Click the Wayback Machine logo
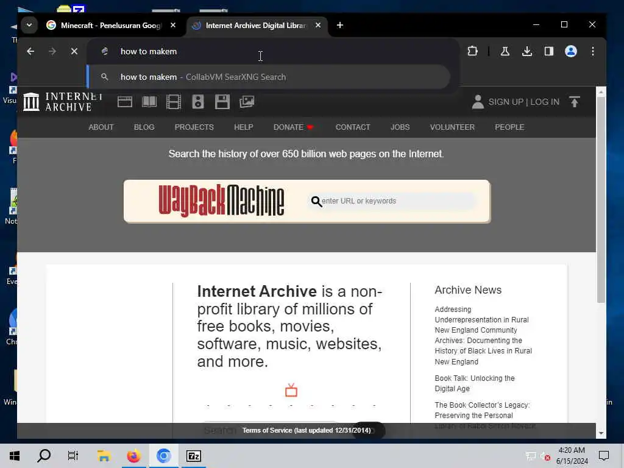The image size is (624, 468). pos(221,200)
